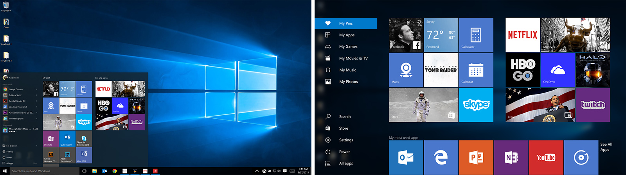Expand the Windows PowerShell jump list arrow
The image size is (626, 175).
click(x=36, y=107)
